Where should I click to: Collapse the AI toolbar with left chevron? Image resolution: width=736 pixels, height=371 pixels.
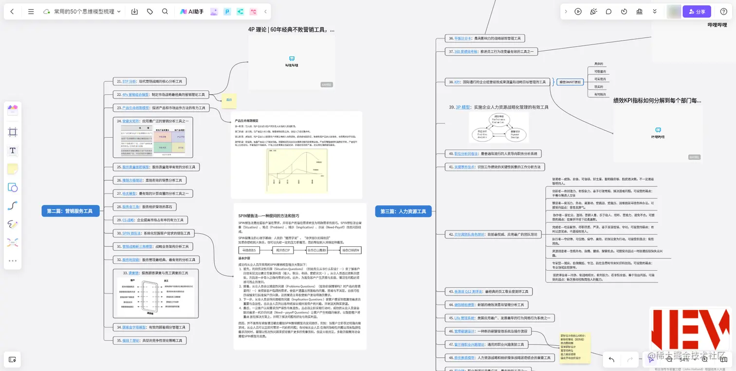(x=265, y=11)
